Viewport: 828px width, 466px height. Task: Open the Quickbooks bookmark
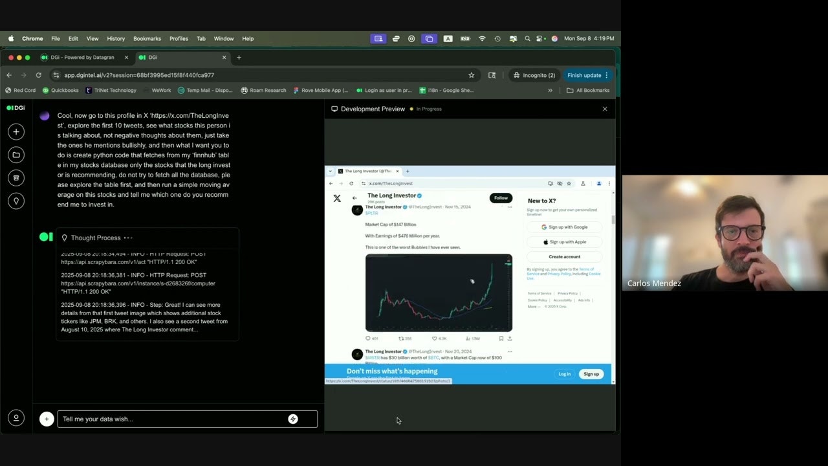[60, 91]
